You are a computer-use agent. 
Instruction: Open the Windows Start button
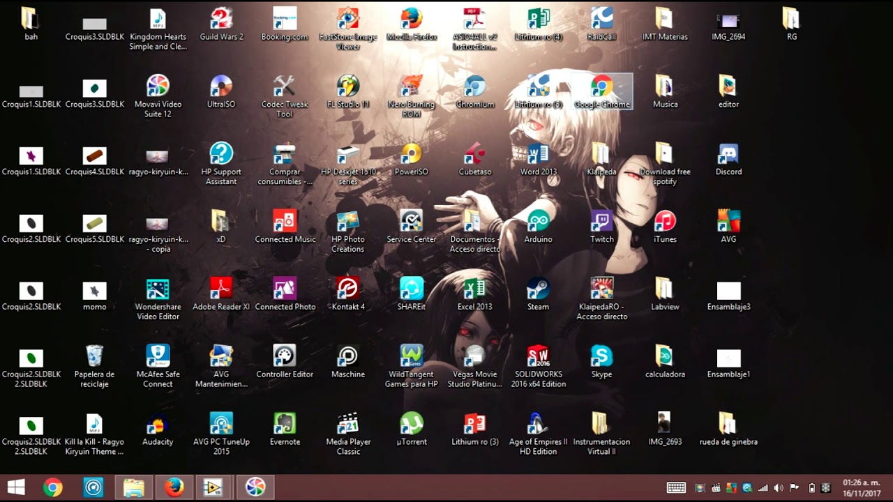[x=16, y=487]
